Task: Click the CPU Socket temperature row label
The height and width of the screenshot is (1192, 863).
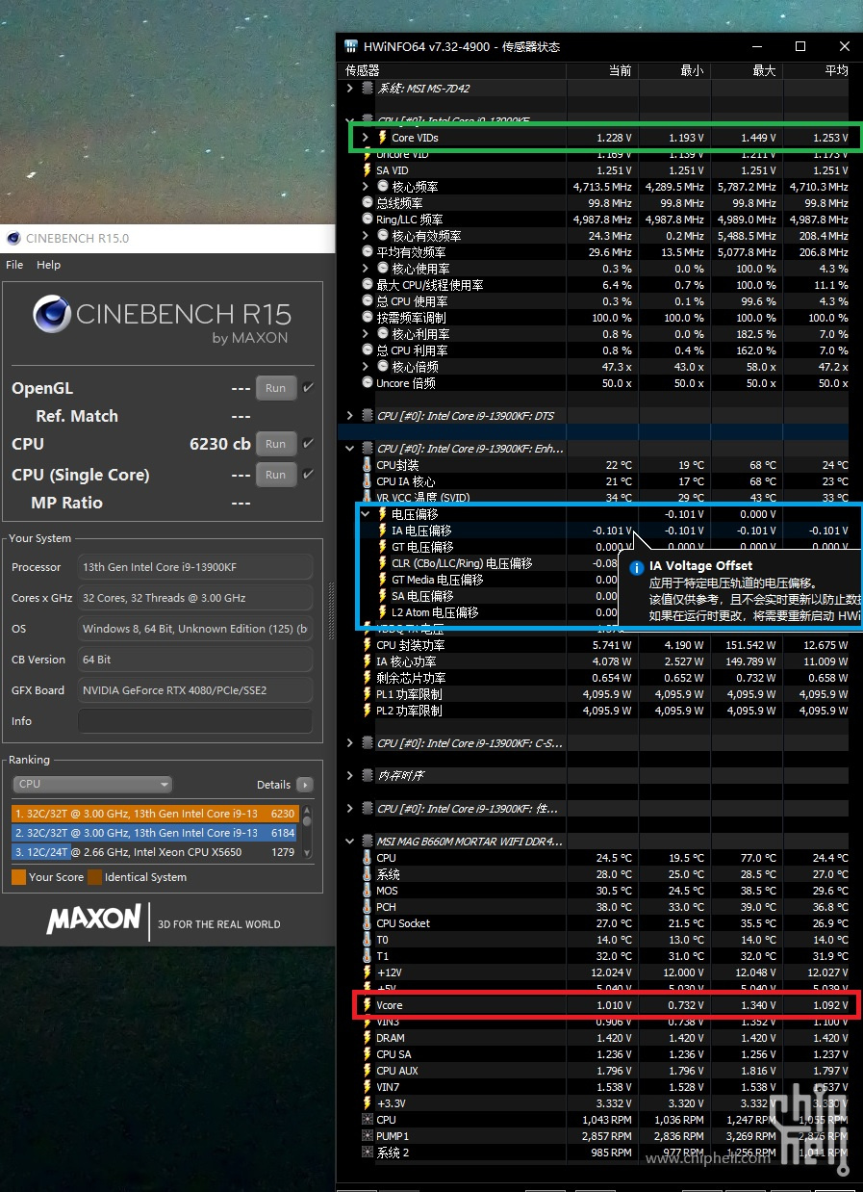Action: click(x=403, y=923)
